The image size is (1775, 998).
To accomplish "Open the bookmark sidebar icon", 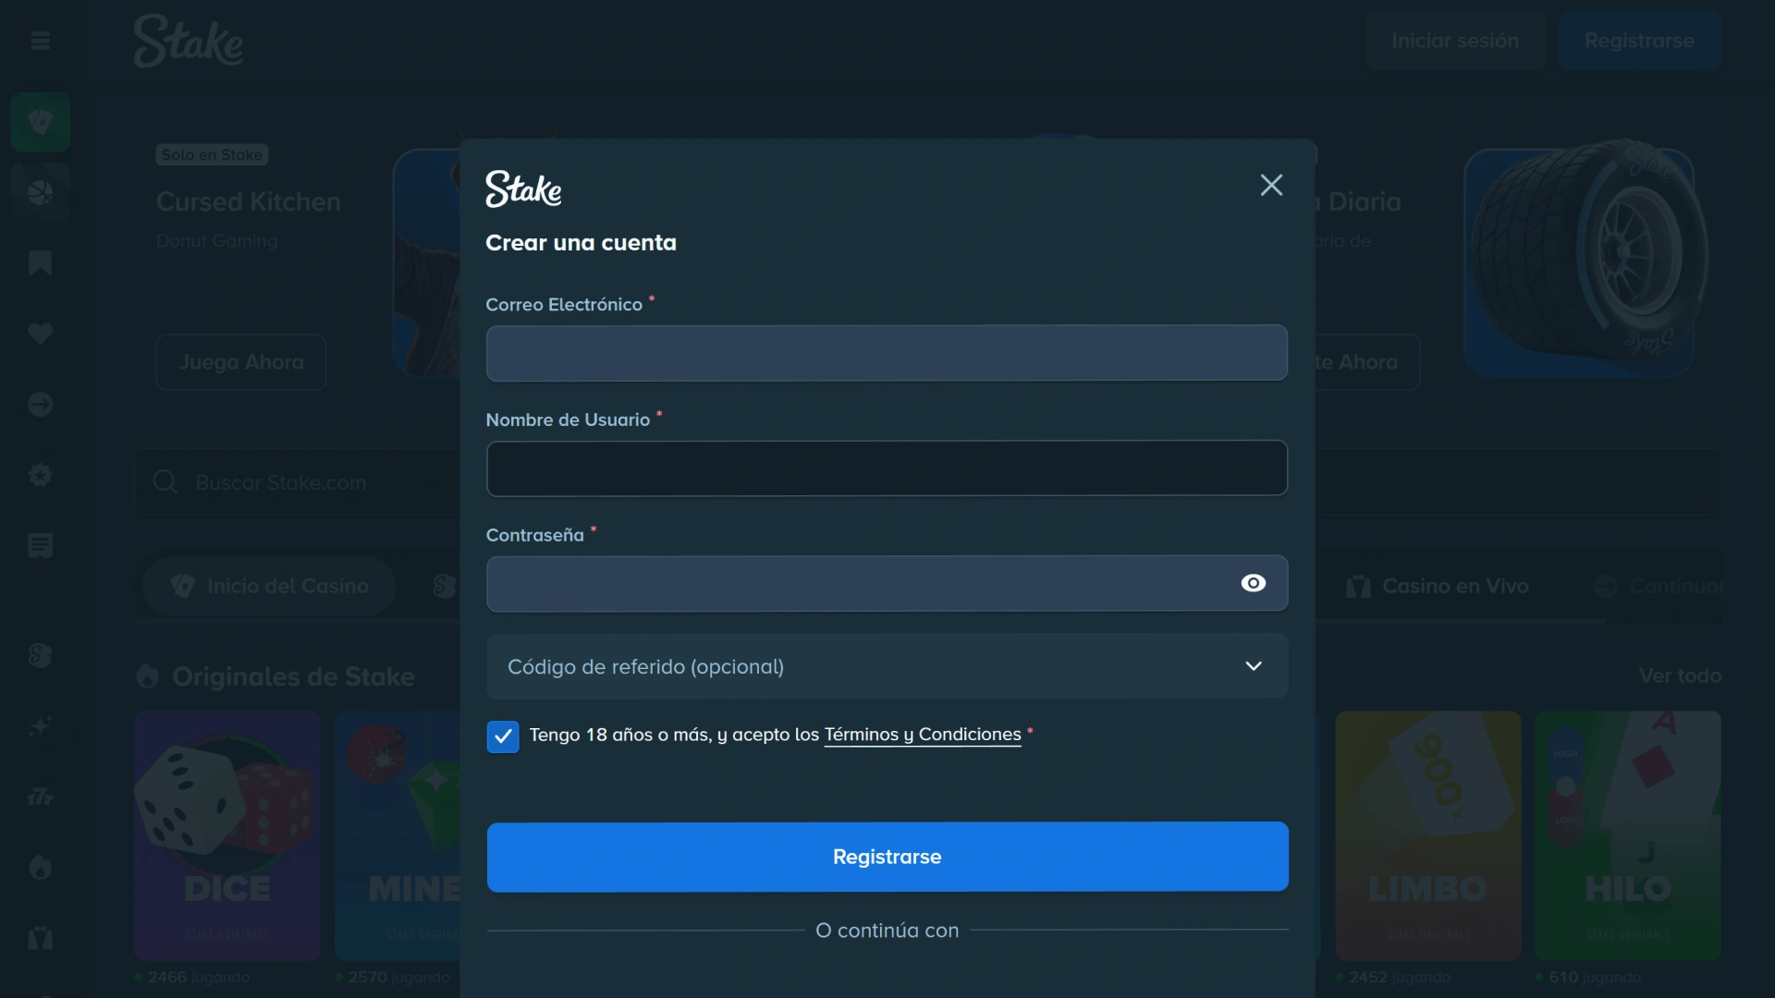I will (40, 263).
